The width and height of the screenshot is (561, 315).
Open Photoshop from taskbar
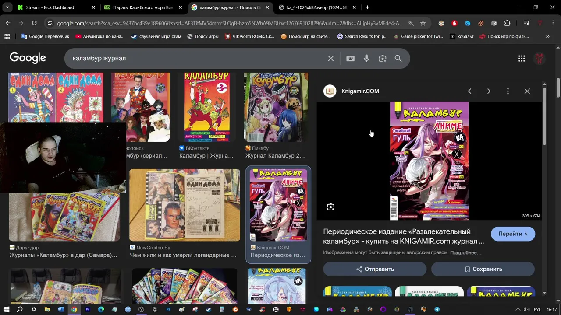click(x=168, y=309)
